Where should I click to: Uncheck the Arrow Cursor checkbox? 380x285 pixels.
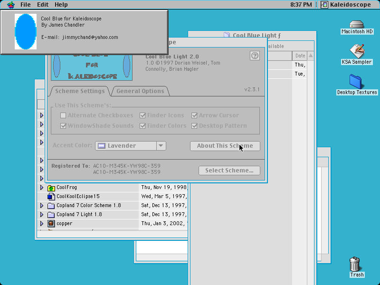194,115
